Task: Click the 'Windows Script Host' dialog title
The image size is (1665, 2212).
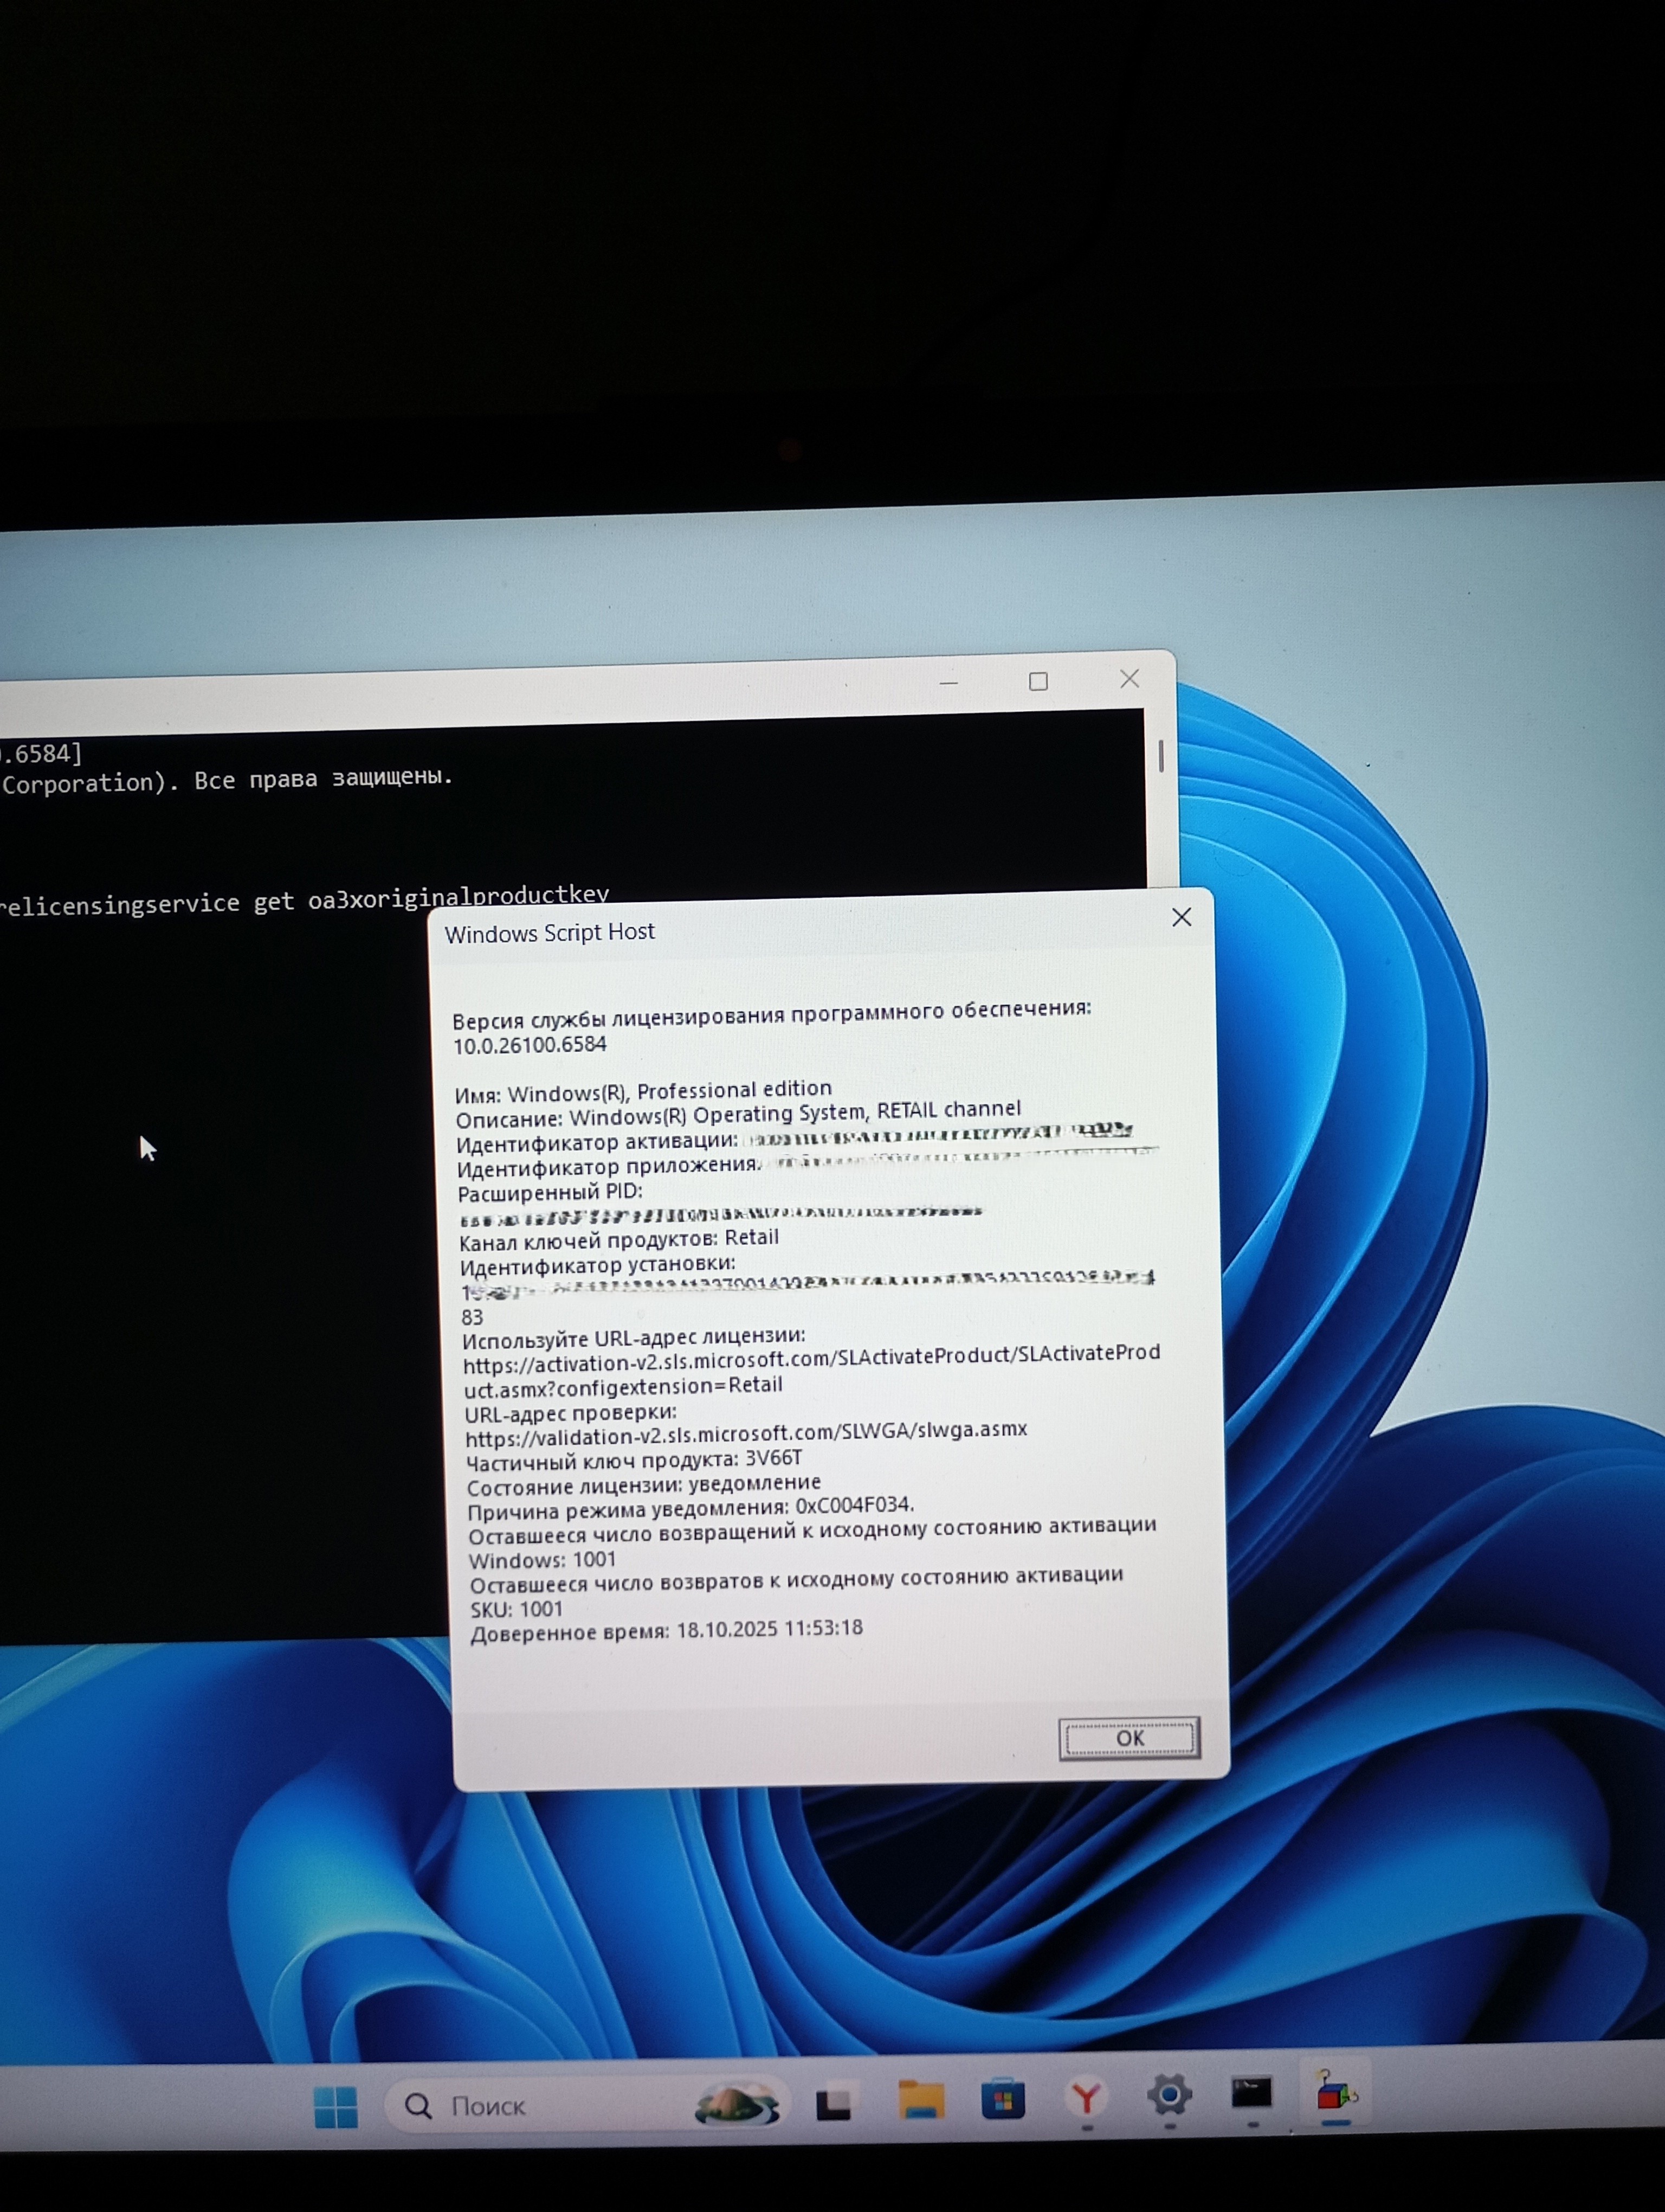Action: tap(550, 933)
